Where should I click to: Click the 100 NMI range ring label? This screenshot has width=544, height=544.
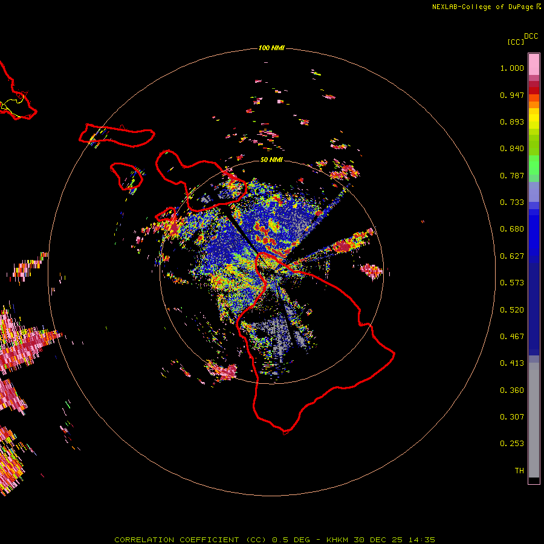pos(271,48)
